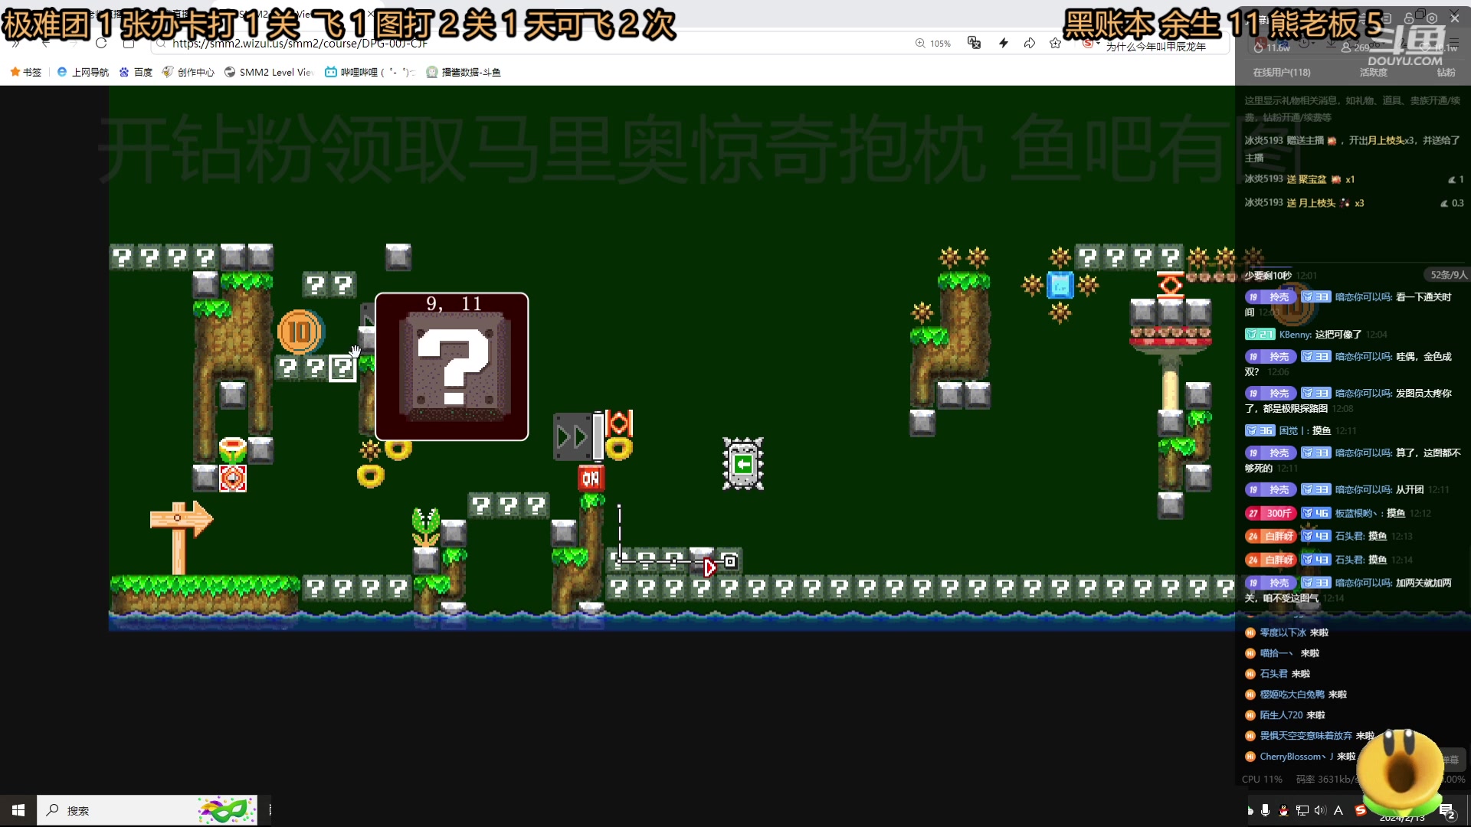Viewport: 1471px width, 827px height.
Task: Open the 播酱数据-斗鱼 bookmark
Action: point(464,72)
